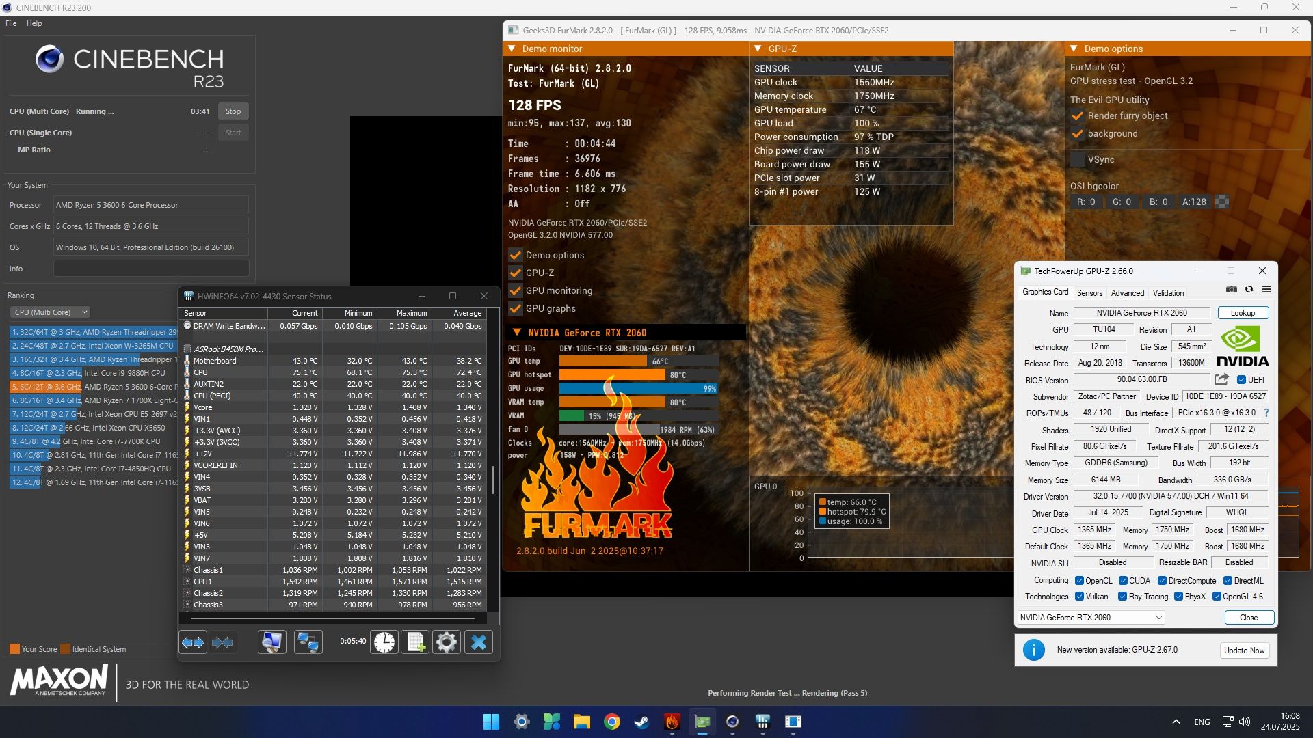Switch to GPU-Z Validation tab
This screenshot has height=738, width=1313.
[x=1168, y=293]
